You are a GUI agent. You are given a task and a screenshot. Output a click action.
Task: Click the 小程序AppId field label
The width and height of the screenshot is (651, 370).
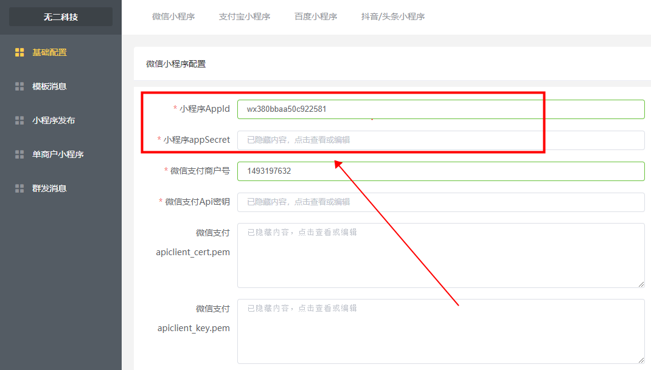pos(204,109)
